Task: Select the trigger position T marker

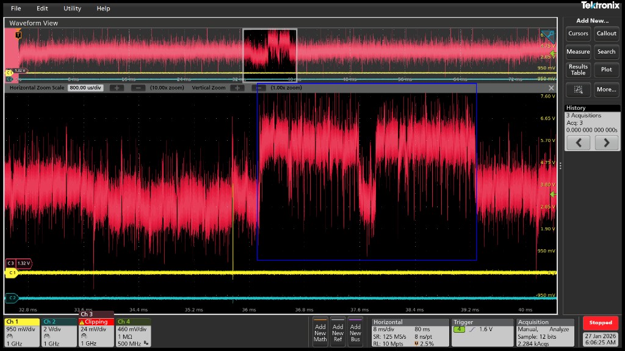Action: click(x=18, y=35)
